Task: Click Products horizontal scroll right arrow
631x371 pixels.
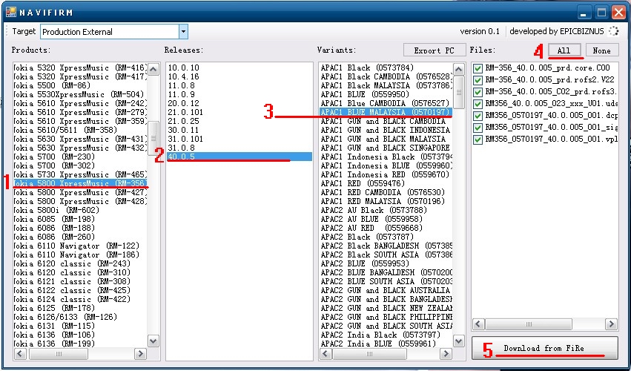Action: [x=140, y=354]
